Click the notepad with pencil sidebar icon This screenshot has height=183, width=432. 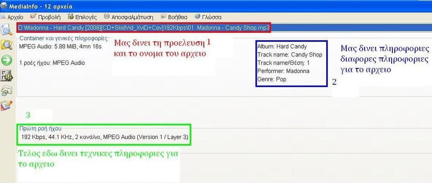pos(6,106)
